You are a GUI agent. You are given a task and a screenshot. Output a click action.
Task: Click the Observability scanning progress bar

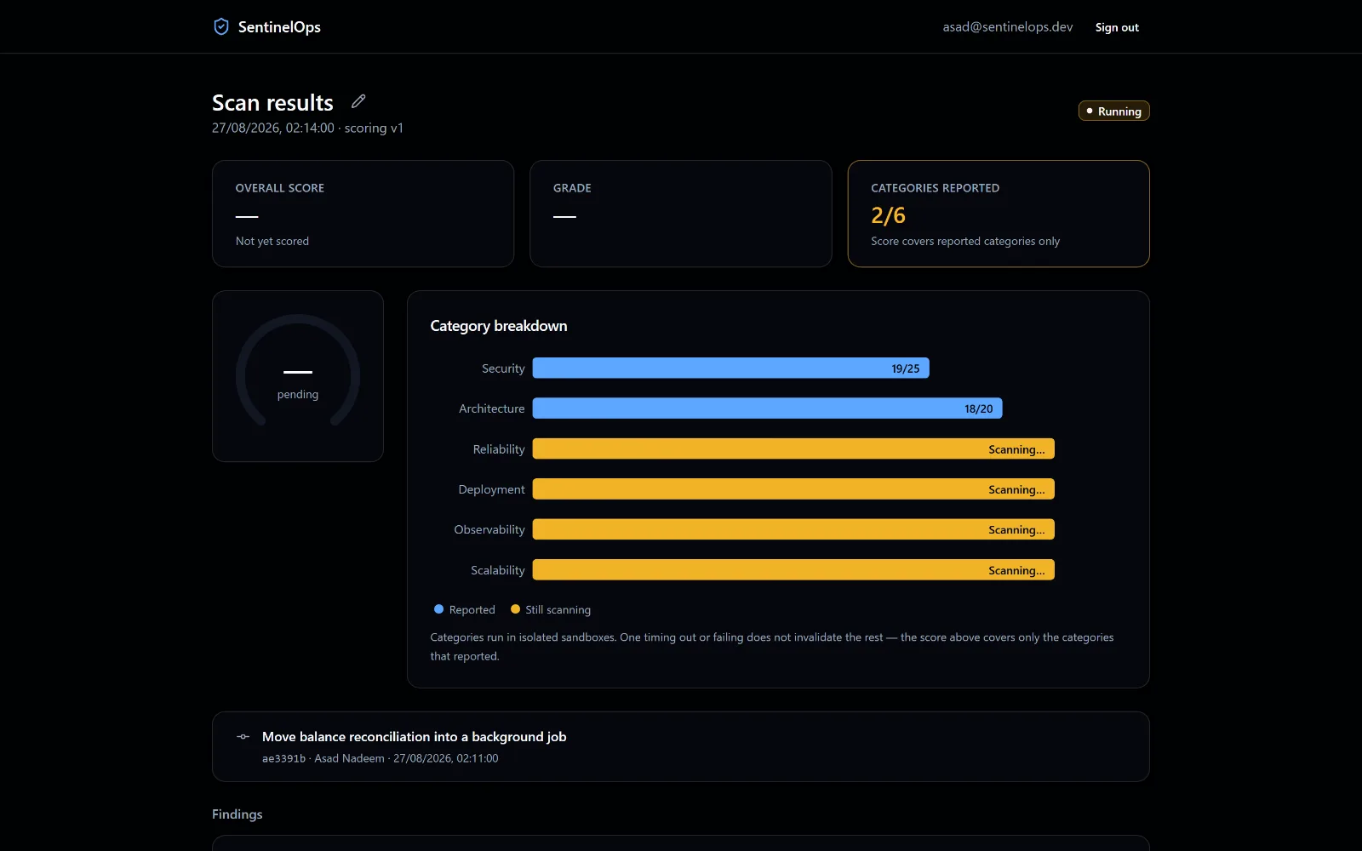[x=793, y=529]
